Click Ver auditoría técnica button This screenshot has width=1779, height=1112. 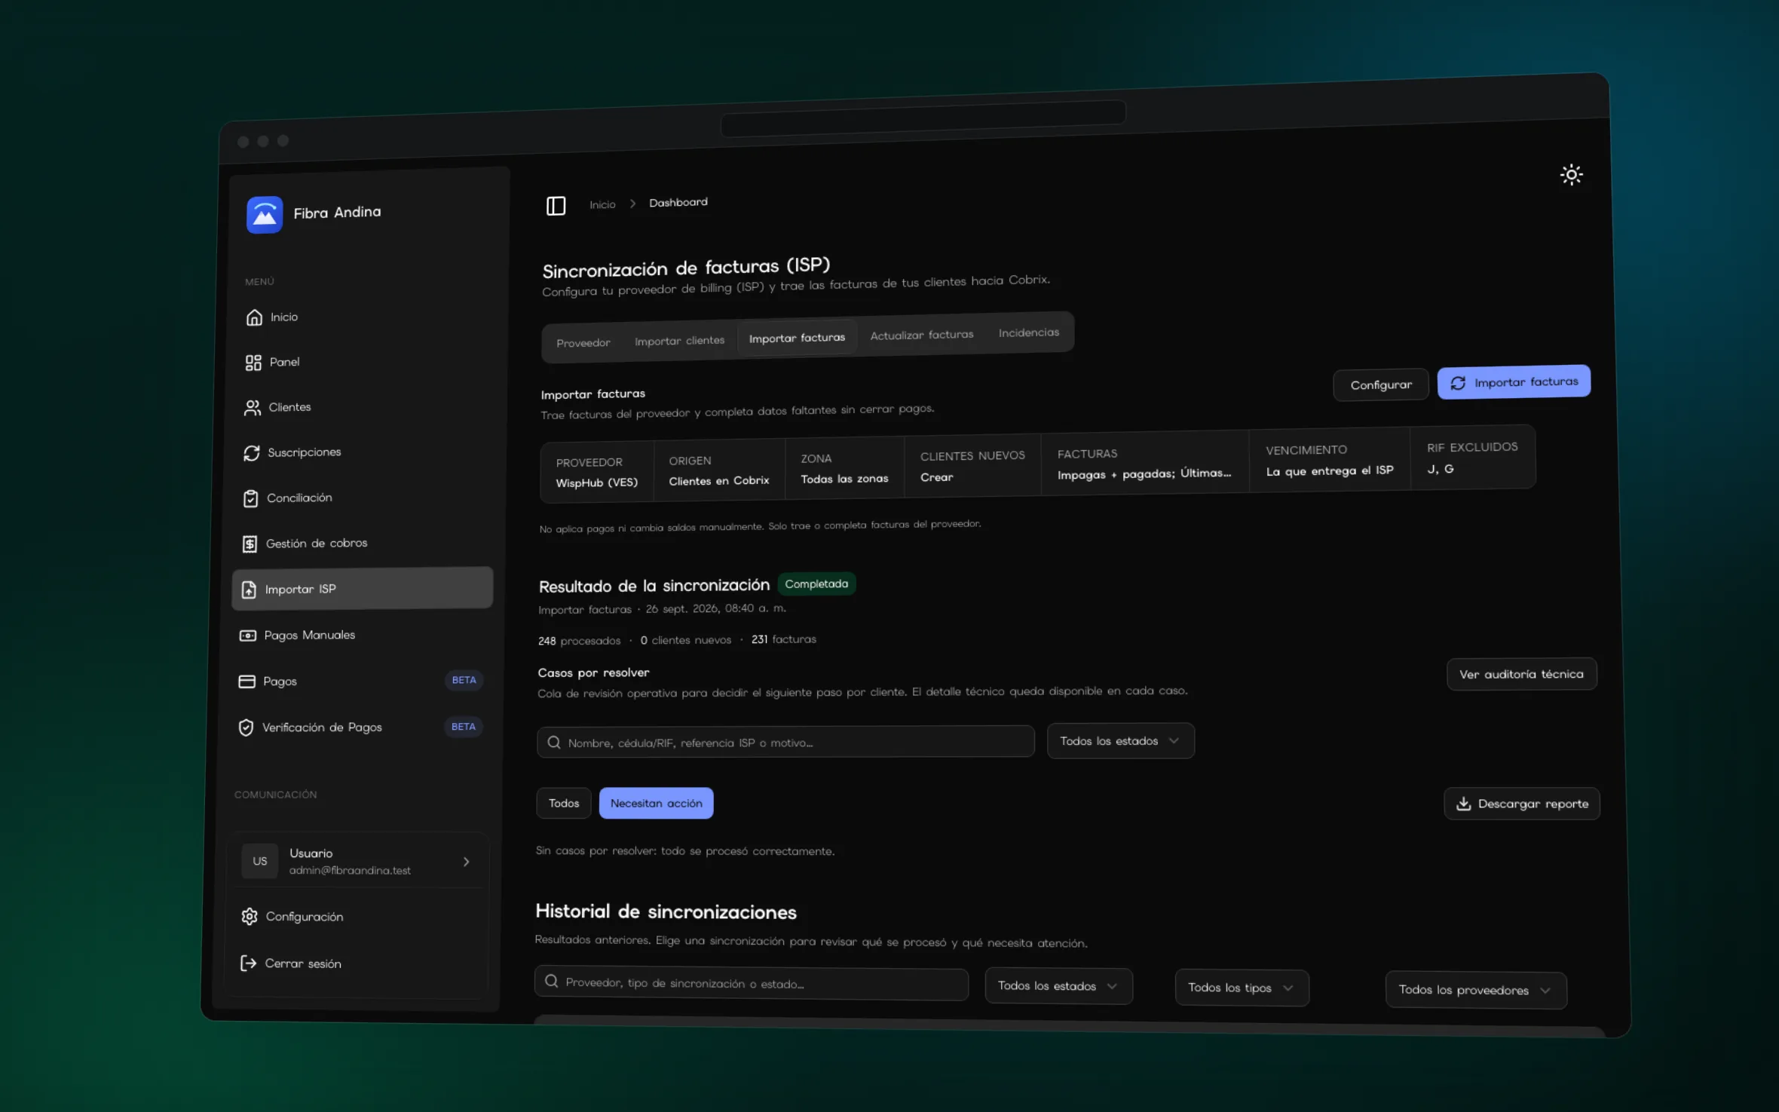coord(1521,674)
